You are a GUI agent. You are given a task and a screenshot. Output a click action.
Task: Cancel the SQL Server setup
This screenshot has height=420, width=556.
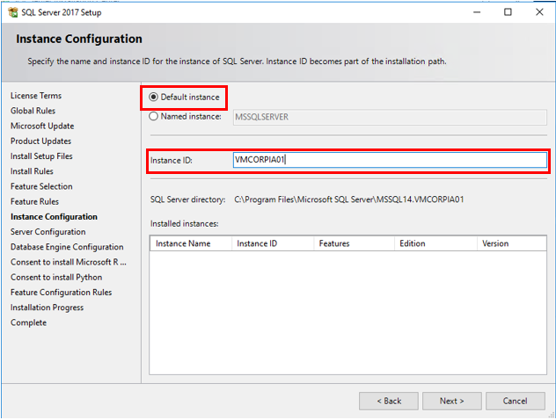click(x=515, y=401)
